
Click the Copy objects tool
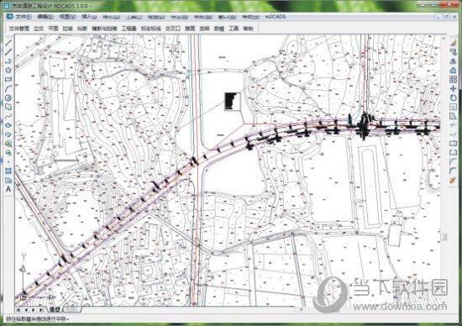453,52
